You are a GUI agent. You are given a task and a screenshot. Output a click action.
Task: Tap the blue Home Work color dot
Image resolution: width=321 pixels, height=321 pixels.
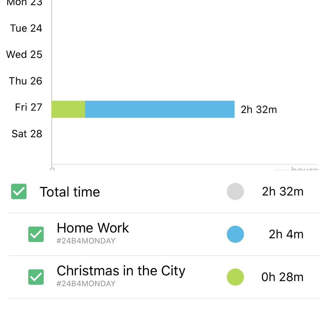(235, 234)
